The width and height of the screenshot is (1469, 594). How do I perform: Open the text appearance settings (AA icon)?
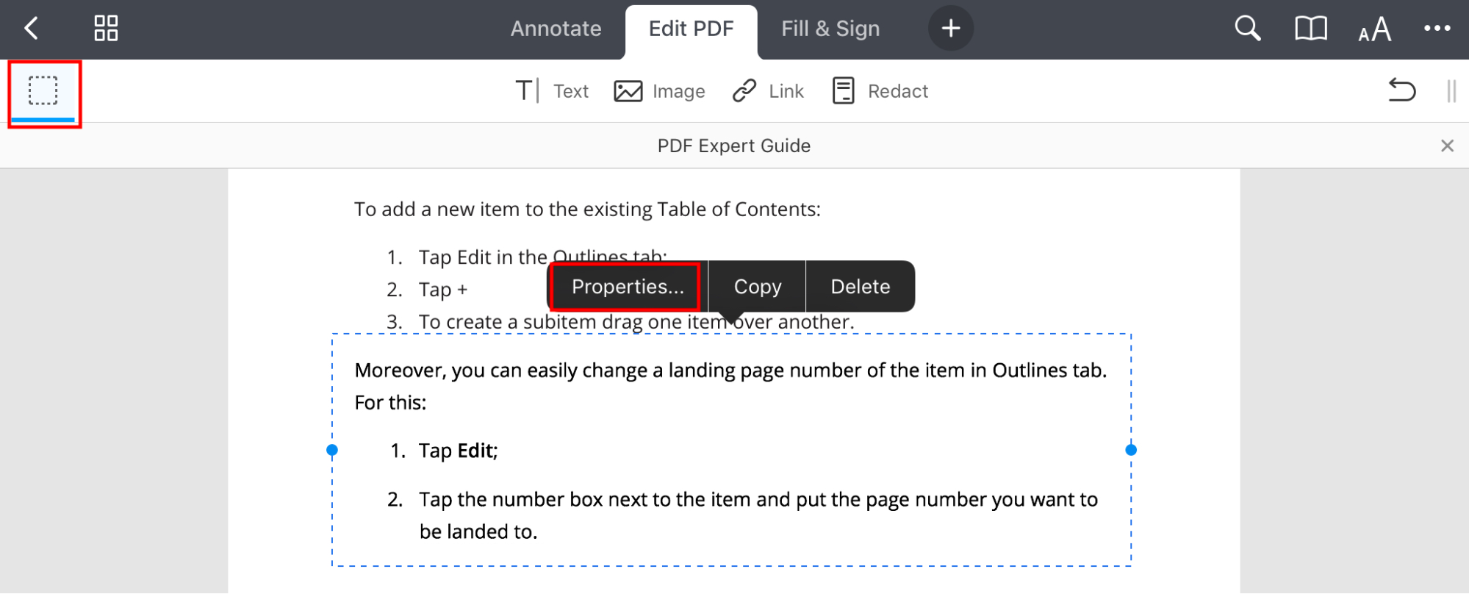(1373, 29)
